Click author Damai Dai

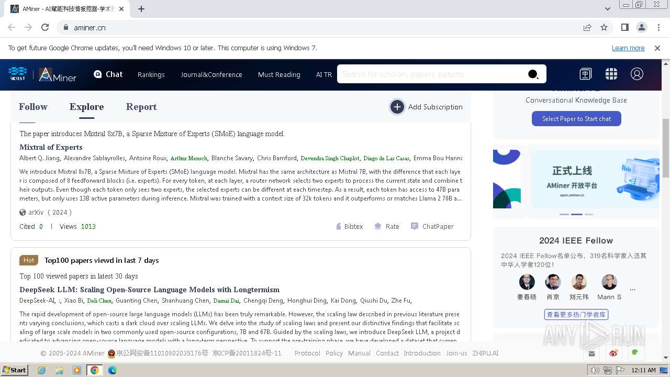point(226,301)
